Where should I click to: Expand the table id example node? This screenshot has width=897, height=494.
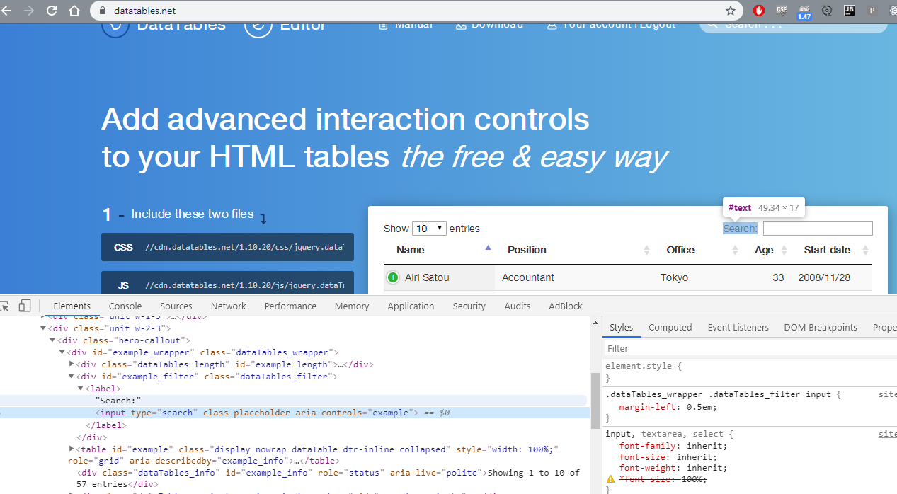[x=72, y=449]
